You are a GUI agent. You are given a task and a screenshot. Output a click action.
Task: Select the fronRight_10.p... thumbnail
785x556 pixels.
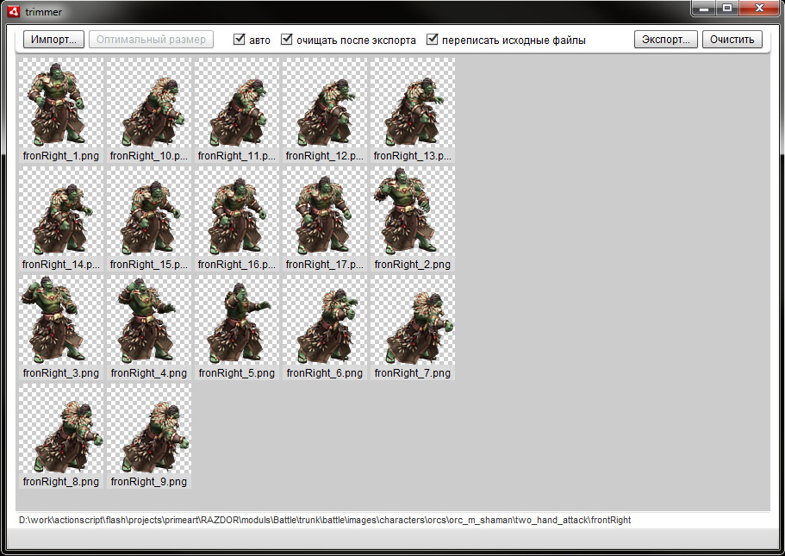pyautogui.click(x=149, y=109)
